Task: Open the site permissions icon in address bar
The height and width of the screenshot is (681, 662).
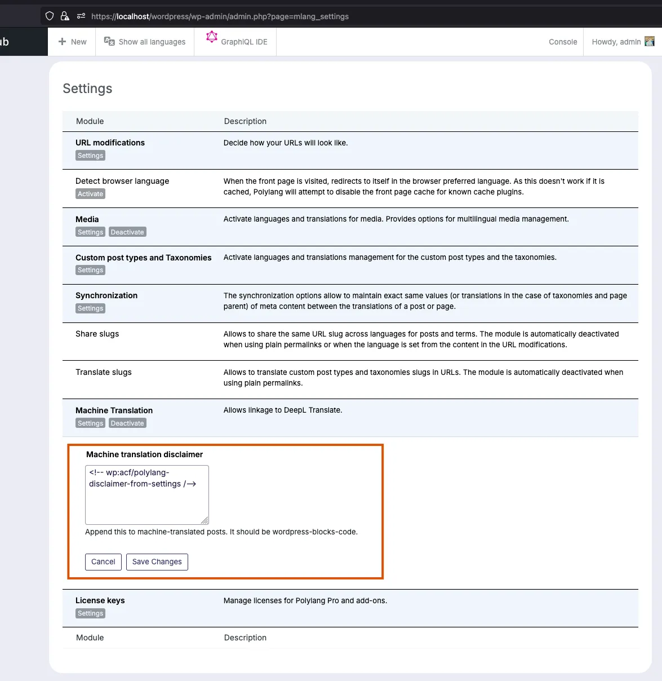Action: 81,16
